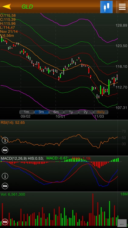Select the 2y time range
128x228 pixels.
pyautogui.click(x=86, y=112)
